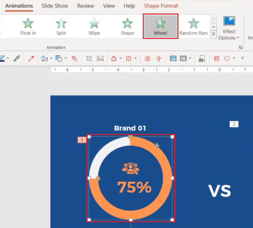Click the rotate shape icon
This screenshot has height=228, width=253.
[x=44, y=59]
